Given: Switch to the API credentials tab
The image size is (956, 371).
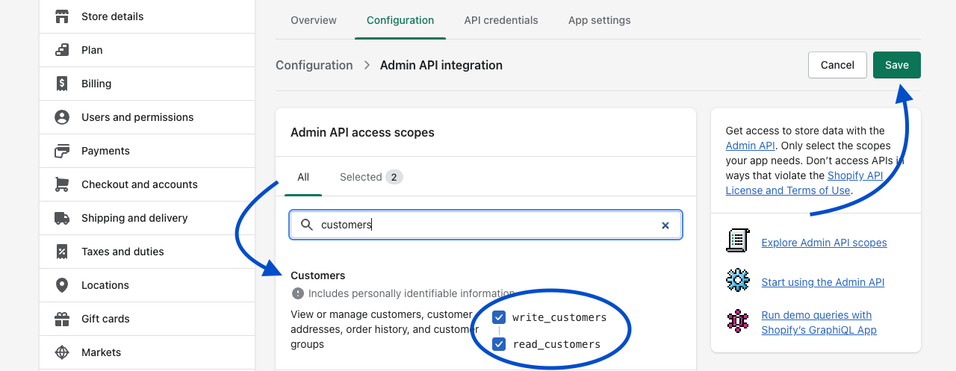Looking at the screenshot, I should 501,20.
